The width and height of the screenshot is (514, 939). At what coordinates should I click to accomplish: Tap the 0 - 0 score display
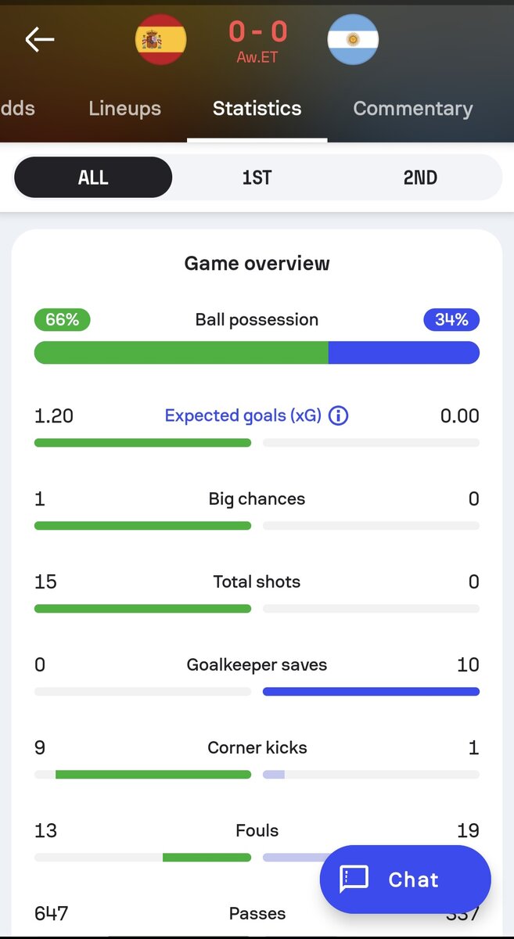pyautogui.click(x=257, y=32)
